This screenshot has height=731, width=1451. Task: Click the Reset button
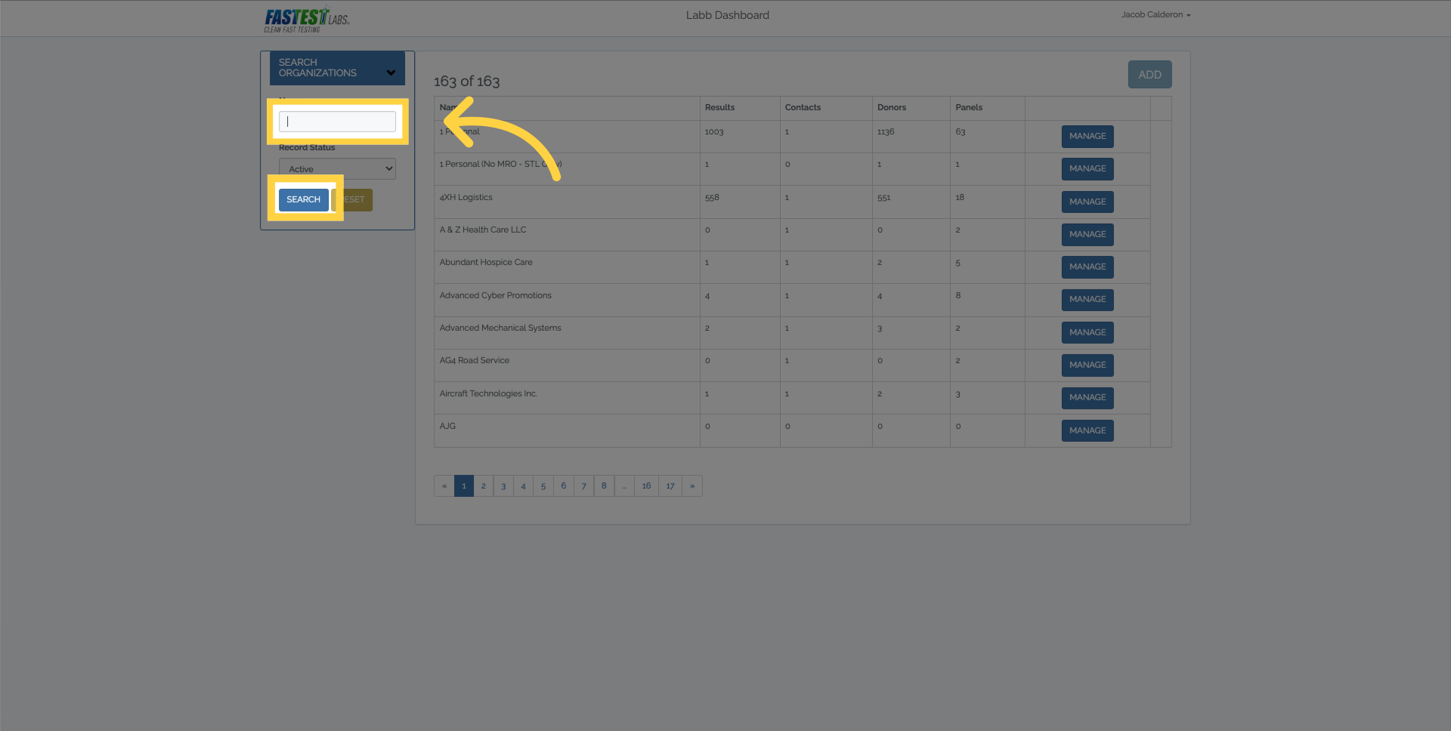[x=355, y=200]
